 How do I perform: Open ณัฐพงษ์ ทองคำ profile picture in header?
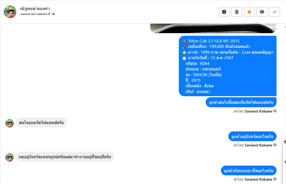(10, 12)
